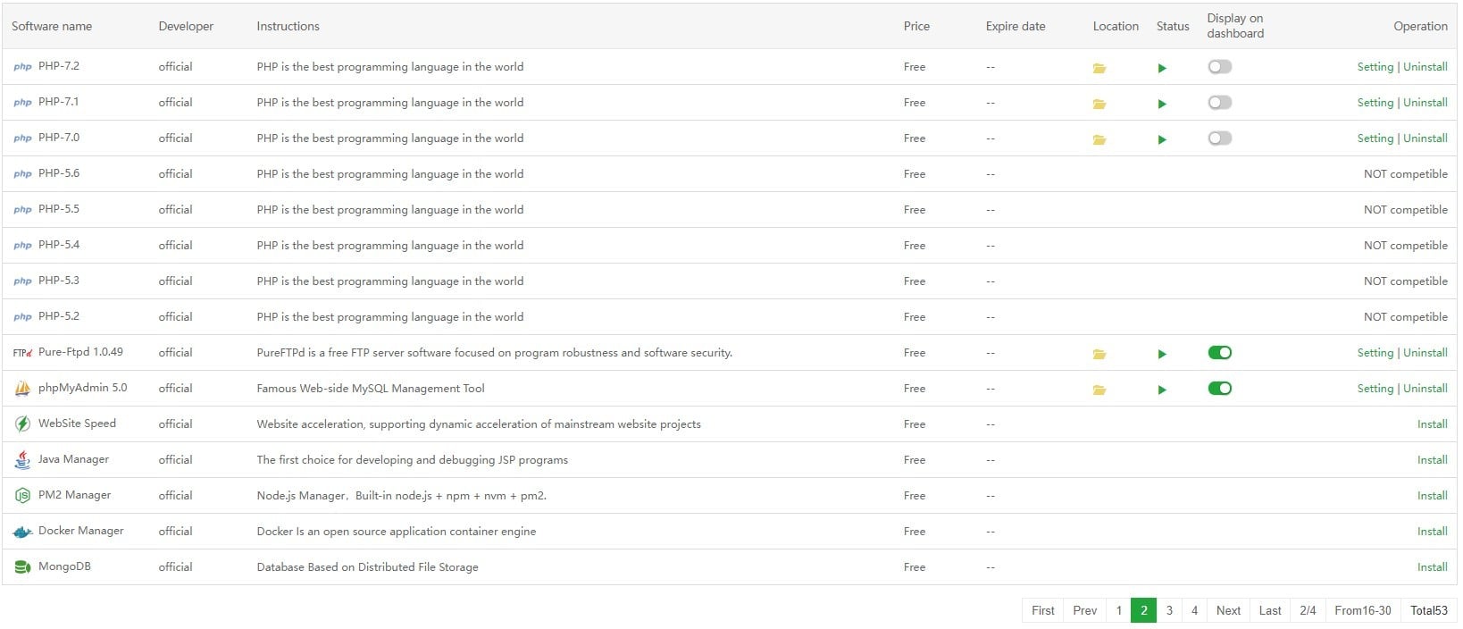
Task: Turn off phpMyAdmin dashboard display toggle
Action: [x=1219, y=389]
